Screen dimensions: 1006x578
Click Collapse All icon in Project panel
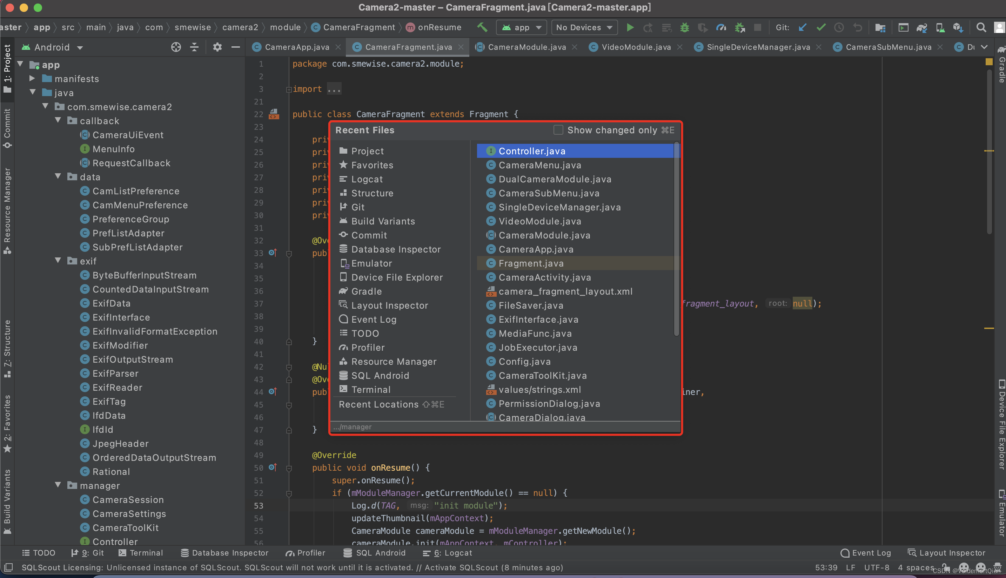[194, 47]
